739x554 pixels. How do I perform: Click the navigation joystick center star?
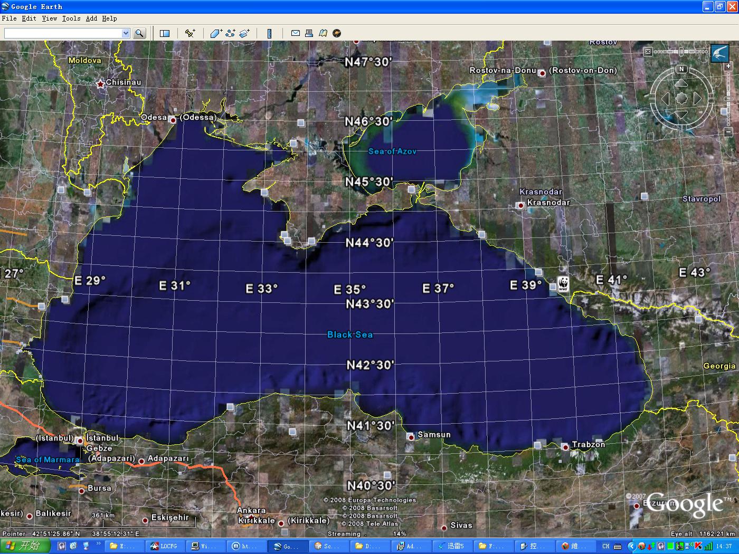681,98
